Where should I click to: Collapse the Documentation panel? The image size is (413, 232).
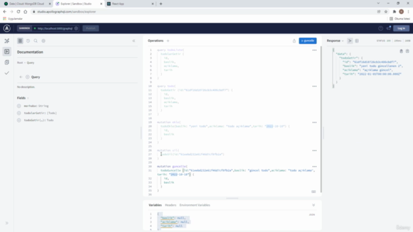pyautogui.click(x=134, y=41)
